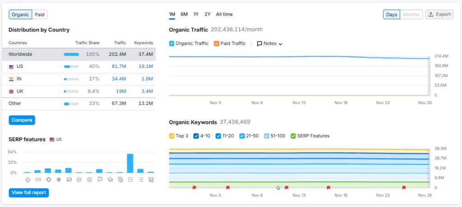Click the Google logo note on keywords chart
Screen dimensions: 462x207
click(x=279, y=188)
